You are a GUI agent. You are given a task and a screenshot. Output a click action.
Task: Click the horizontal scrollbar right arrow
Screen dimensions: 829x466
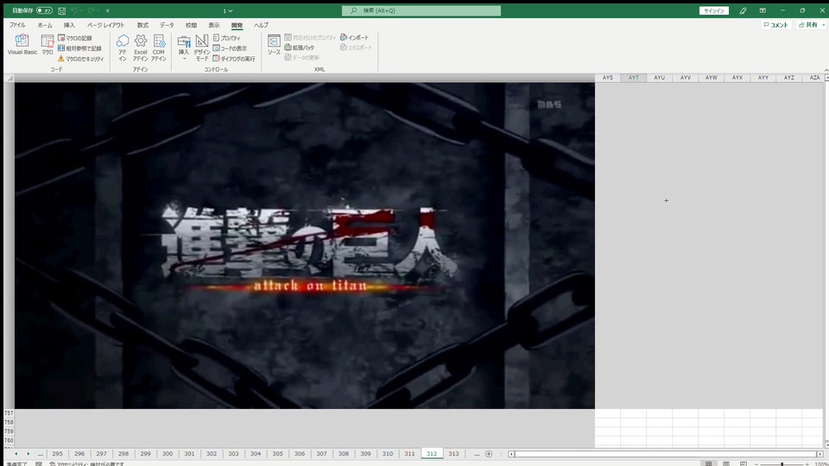tap(820, 454)
